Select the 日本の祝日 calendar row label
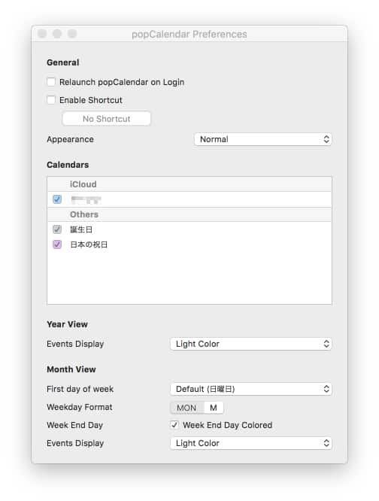 (89, 244)
